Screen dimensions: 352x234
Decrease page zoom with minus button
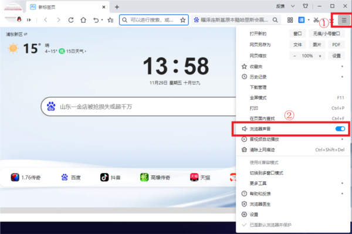coord(295,56)
